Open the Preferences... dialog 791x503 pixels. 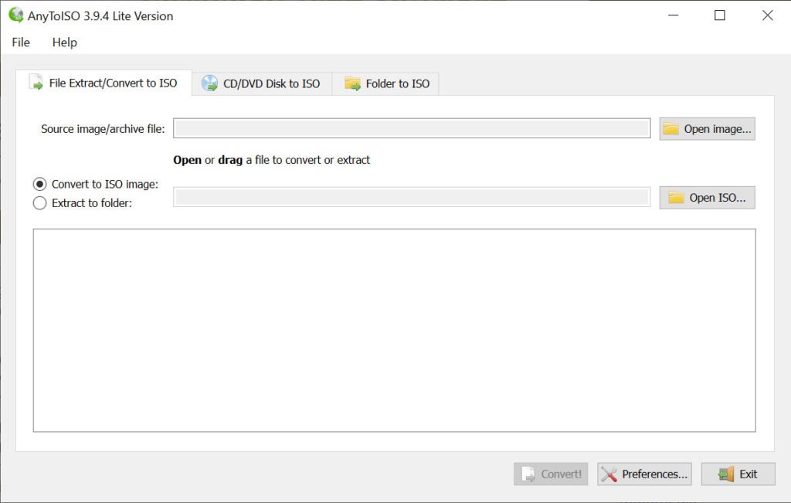point(644,474)
